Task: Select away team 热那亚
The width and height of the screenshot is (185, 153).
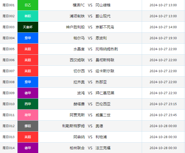Action: click(x=101, y=82)
